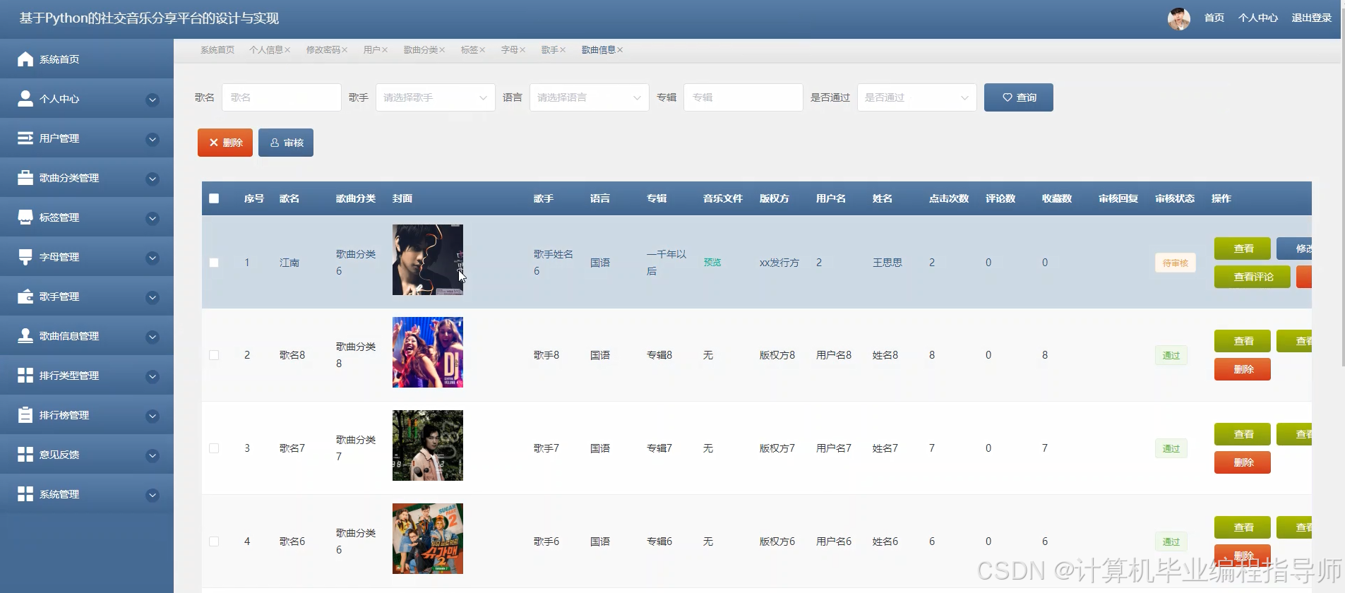Click the 待审核 status tag
Screen dimensions: 1345x593
point(1176,263)
